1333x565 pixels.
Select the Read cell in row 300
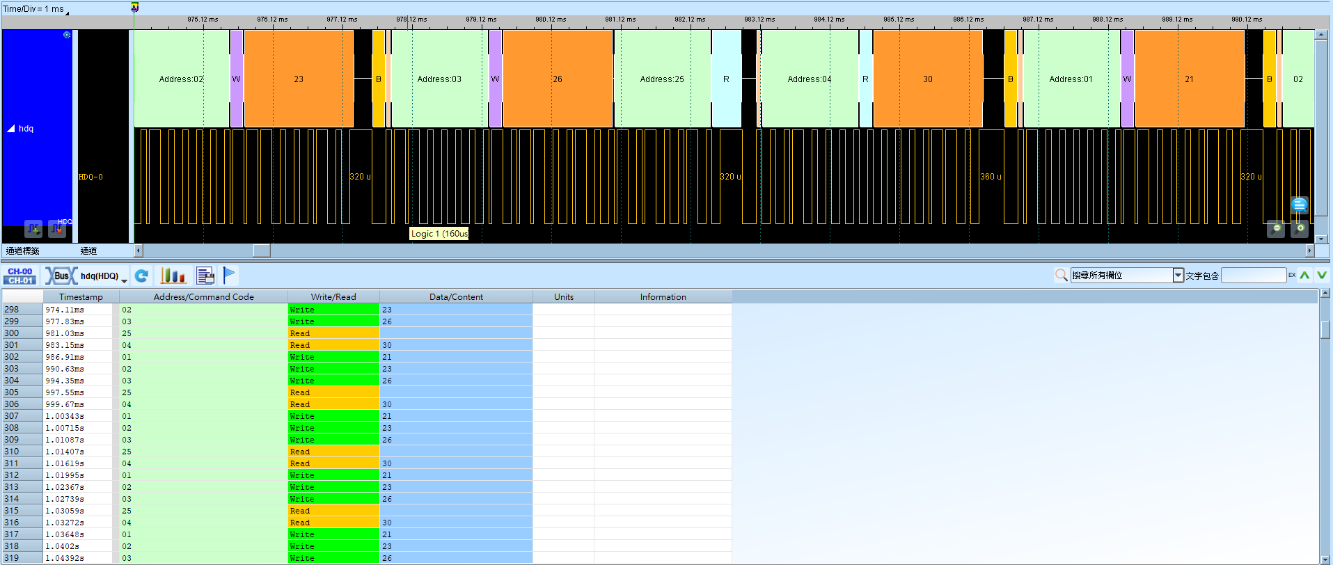pos(333,333)
